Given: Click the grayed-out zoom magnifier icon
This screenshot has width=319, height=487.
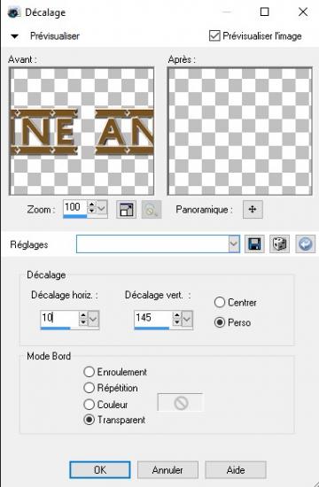Looking at the screenshot, I should [152, 210].
